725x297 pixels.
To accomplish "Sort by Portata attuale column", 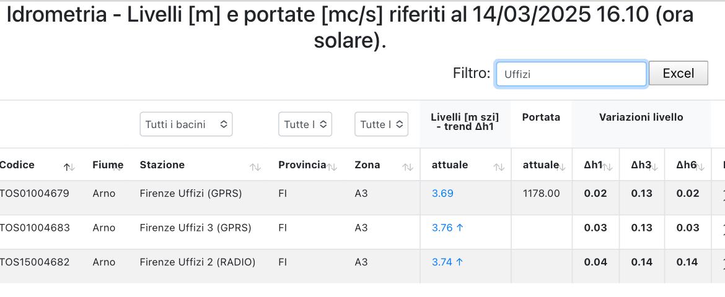I will click(x=542, y=165).
